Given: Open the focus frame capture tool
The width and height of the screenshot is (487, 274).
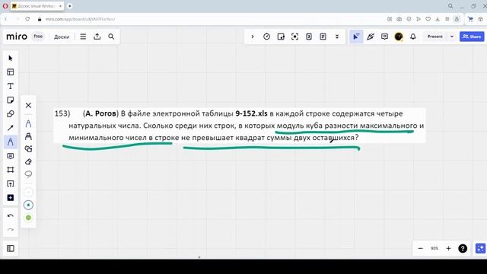Looking at the screenshot, I should click(x=294, y=37).
